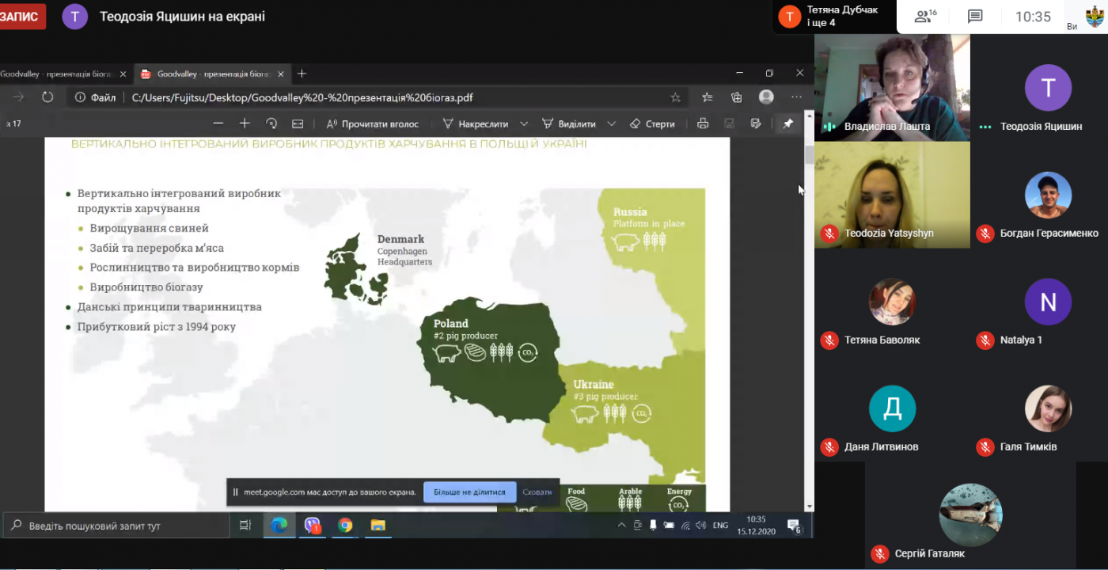Click the PDF zoom in plus icon
This screenshot has width=1108, height=570.
(245, 123)
